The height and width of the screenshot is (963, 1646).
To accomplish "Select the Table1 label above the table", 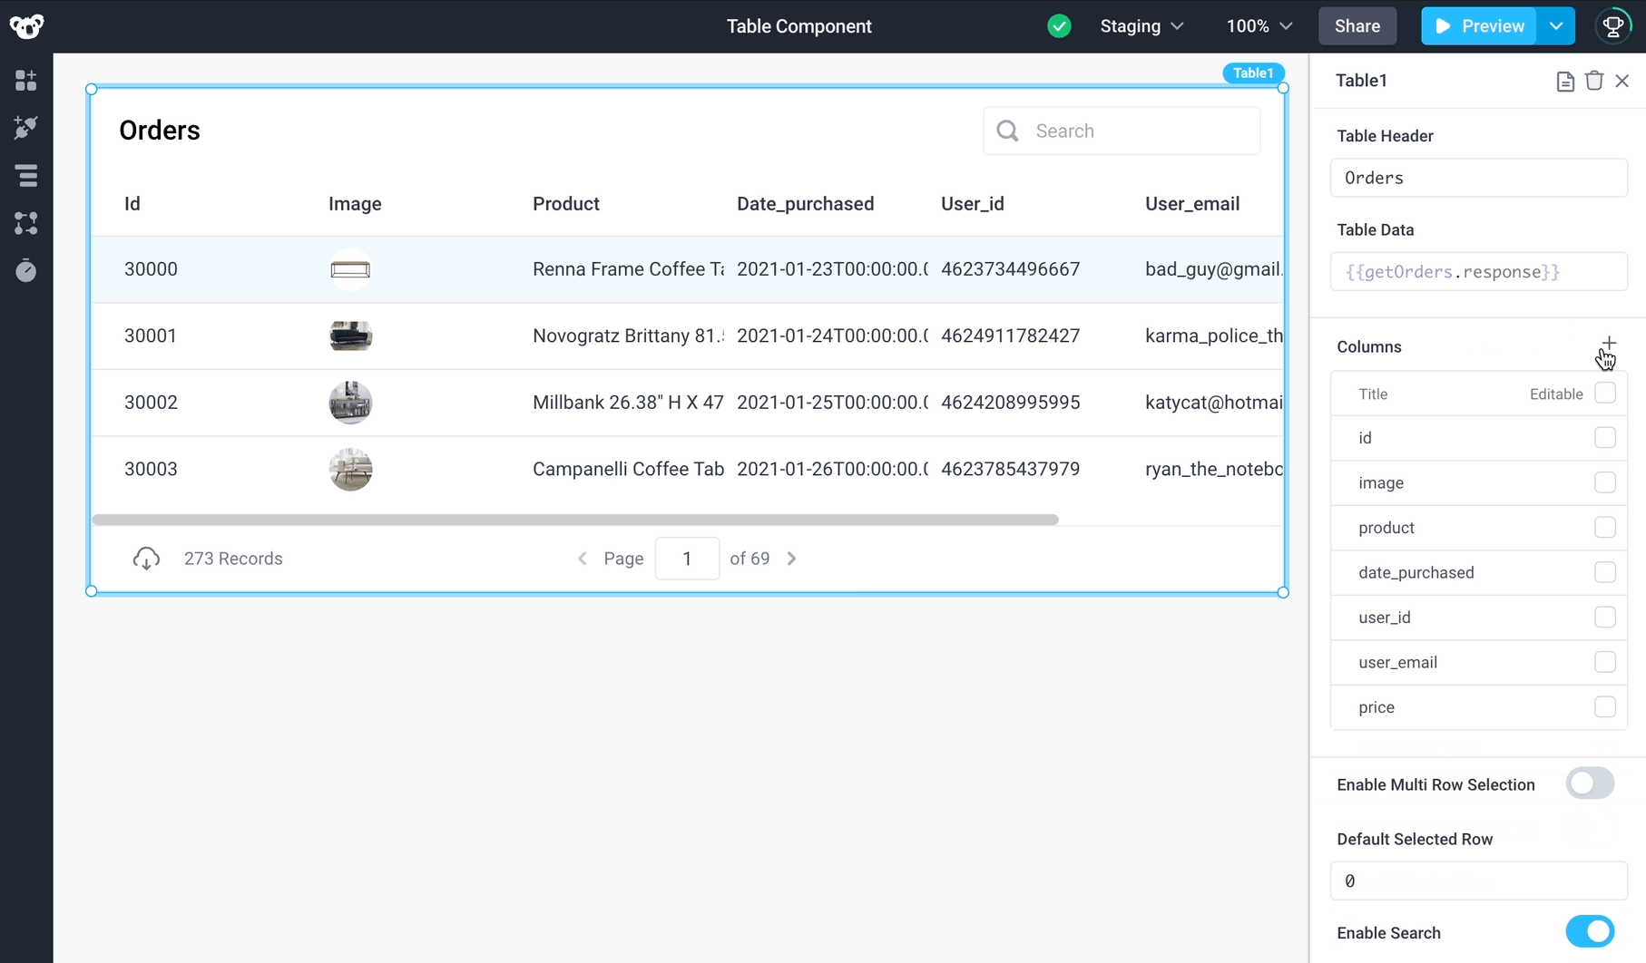I will (x=1252, y=73).
